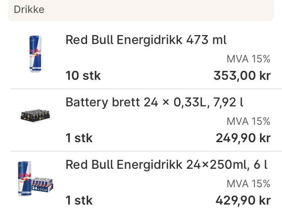Select the Battery brett order row
Screen dimensions: 282x223
coord(146,120)
